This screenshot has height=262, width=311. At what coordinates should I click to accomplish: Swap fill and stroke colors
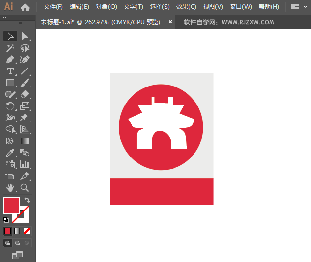[27, 200]
